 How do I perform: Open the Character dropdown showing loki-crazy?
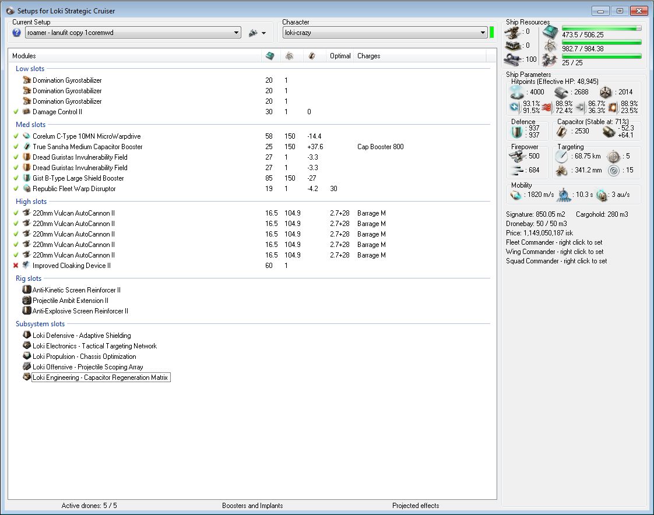pyautogui.click(x=385, y=33)
